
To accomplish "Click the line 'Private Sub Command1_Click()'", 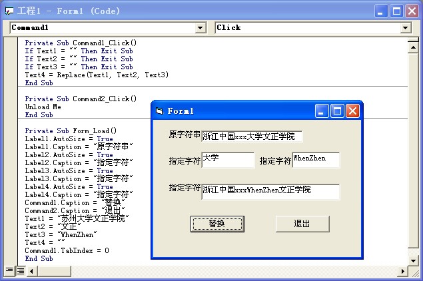I will pyautogui.click(x=81, y=43).
